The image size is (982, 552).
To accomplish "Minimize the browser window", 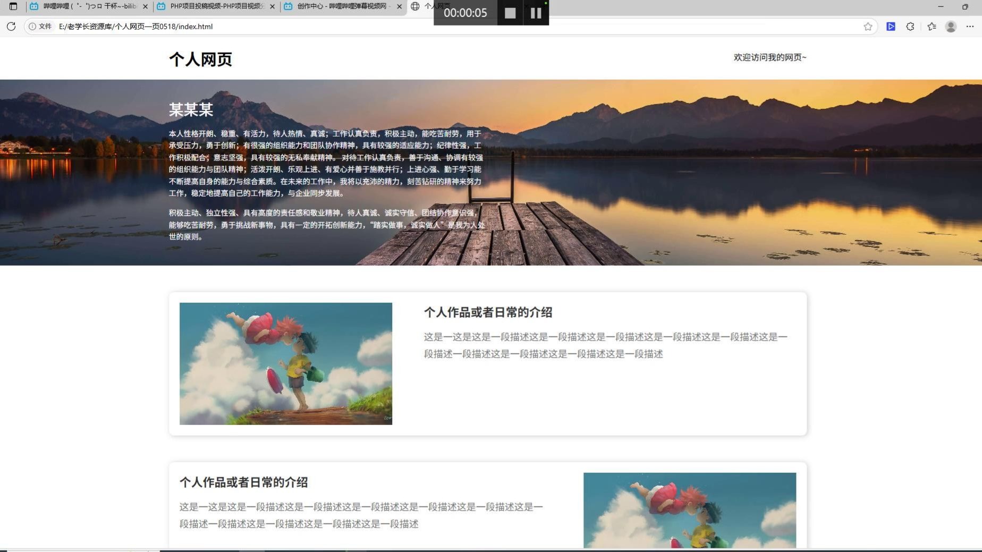I will [x=941, y=6].
